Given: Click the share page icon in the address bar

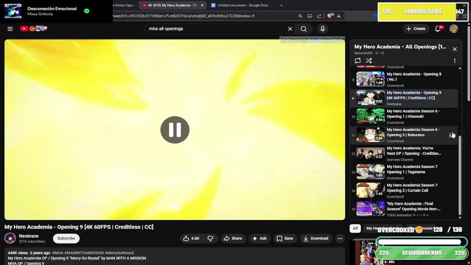Looking at the screenshot, I should pos(319,16).
